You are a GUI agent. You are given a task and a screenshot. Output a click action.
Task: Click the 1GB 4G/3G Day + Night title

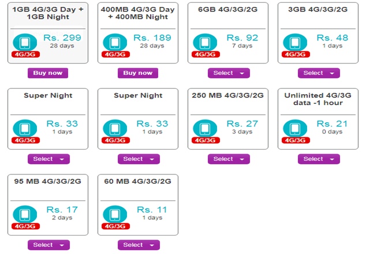click(x=48, y=13)
